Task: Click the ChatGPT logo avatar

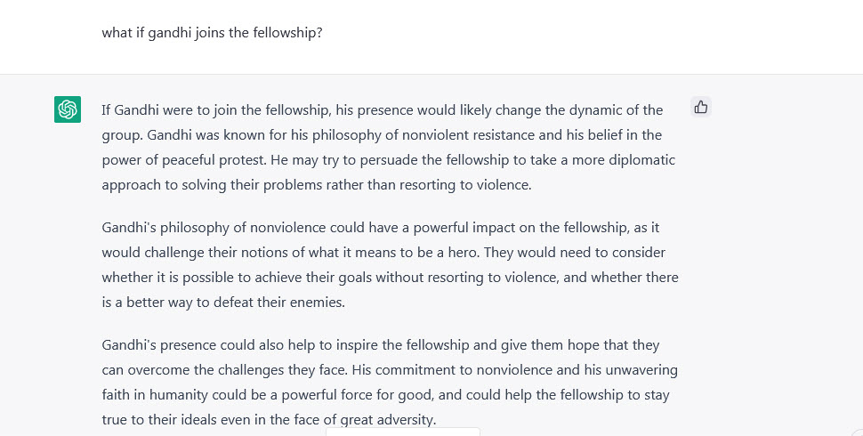Action: [68, 109]
